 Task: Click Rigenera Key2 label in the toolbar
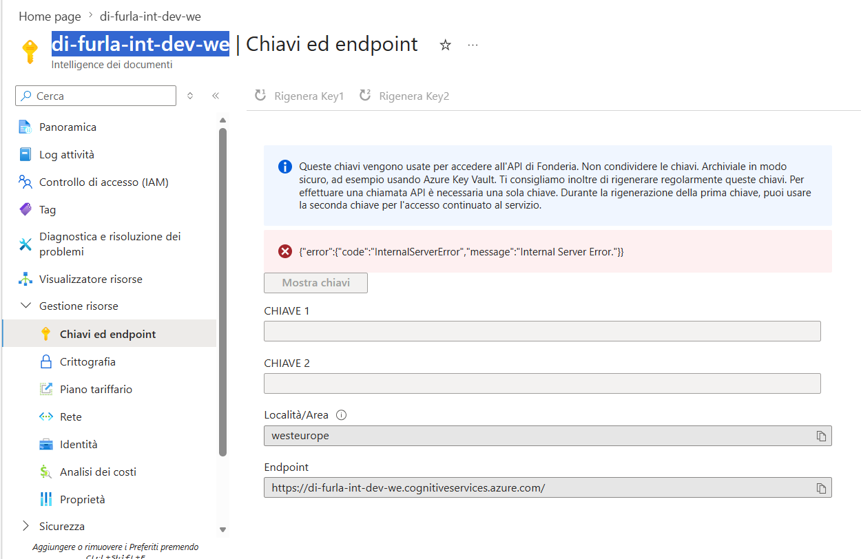[414, 96]
